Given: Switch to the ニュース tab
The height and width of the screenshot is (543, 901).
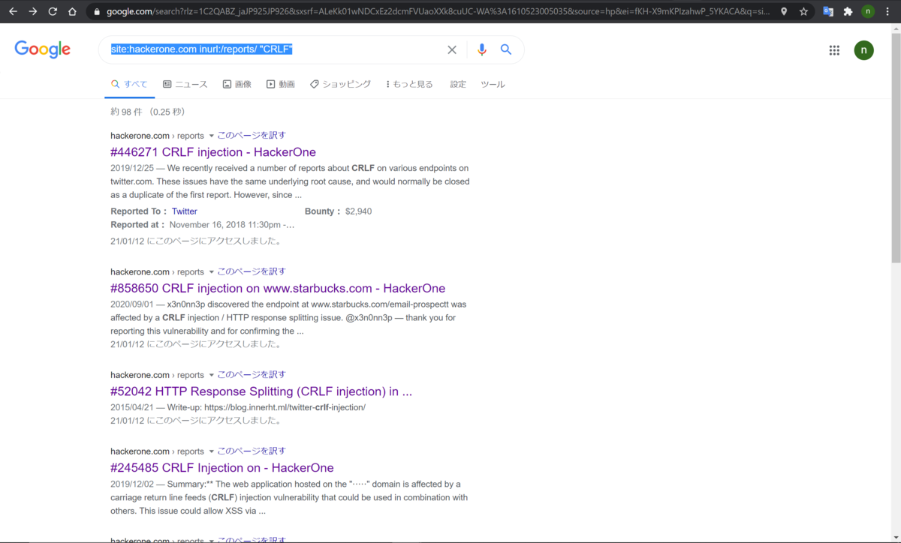Looking at the screenshot, I should [185, 85].
